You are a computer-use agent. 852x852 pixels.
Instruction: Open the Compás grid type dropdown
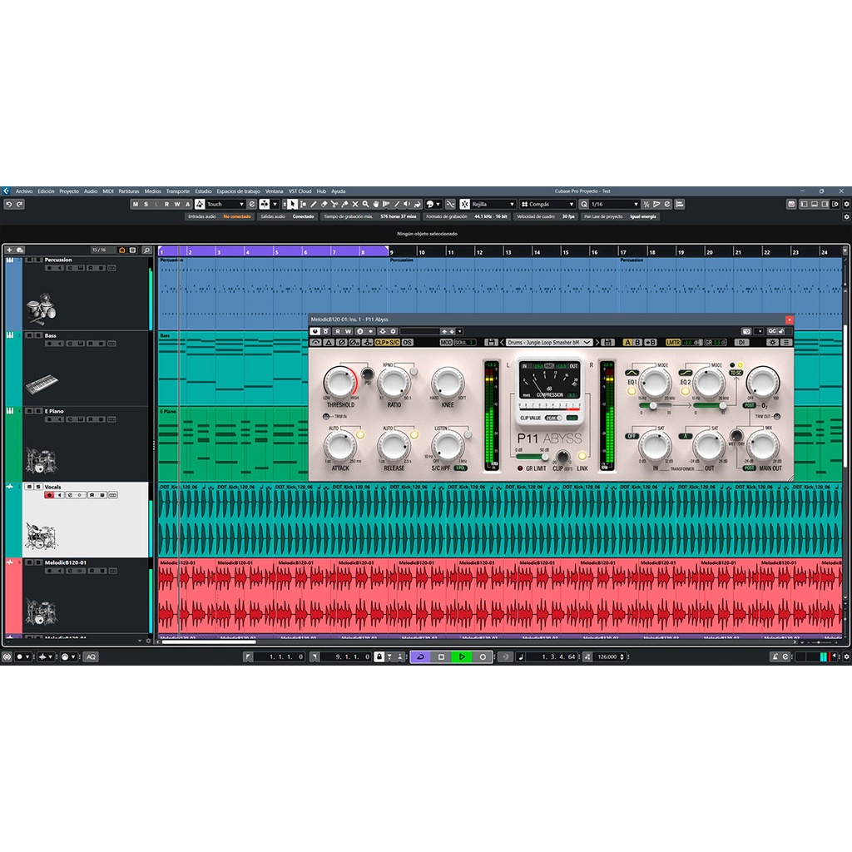click(x=547, y=204)
